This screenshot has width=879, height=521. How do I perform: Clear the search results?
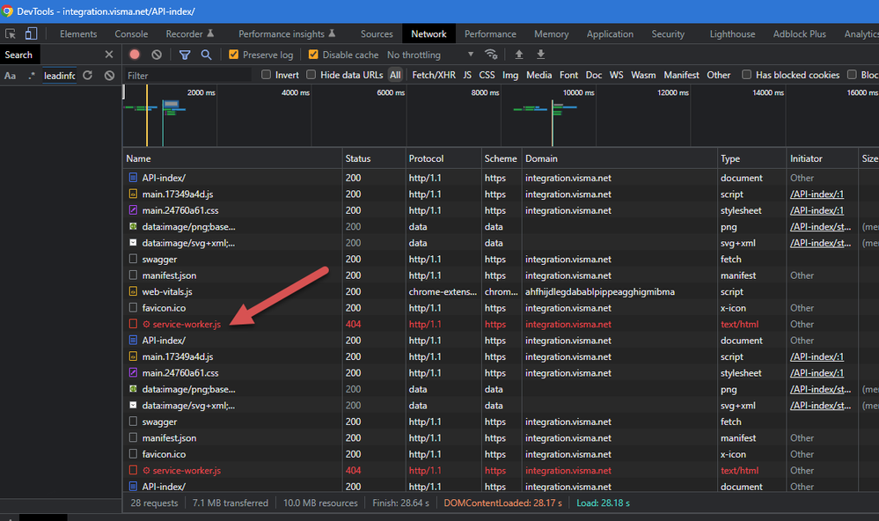[x=109, y=75]
